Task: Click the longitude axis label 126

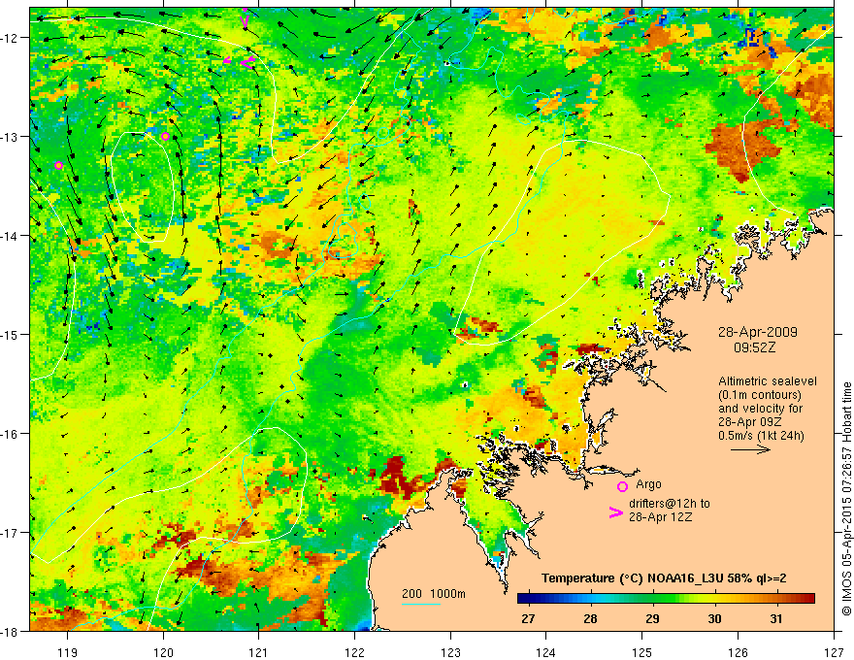Action: (x=738, y=652)
